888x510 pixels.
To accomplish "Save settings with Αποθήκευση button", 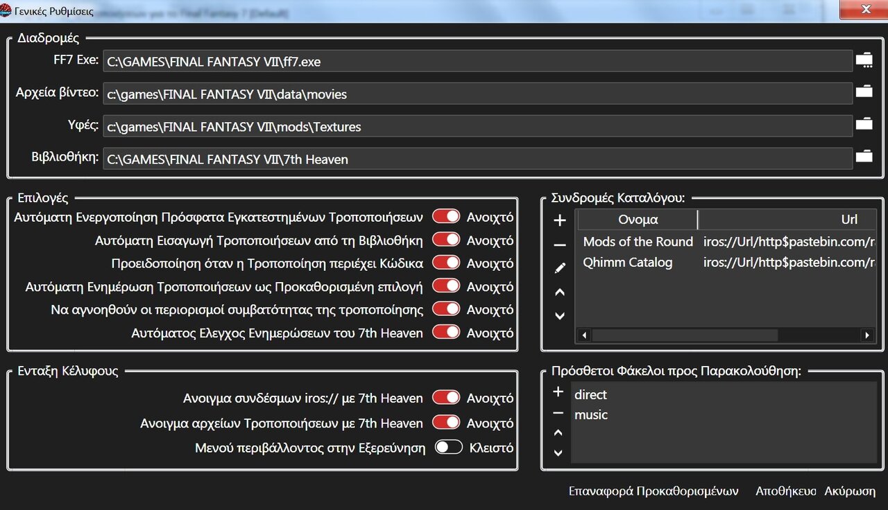I will point(786,491).
